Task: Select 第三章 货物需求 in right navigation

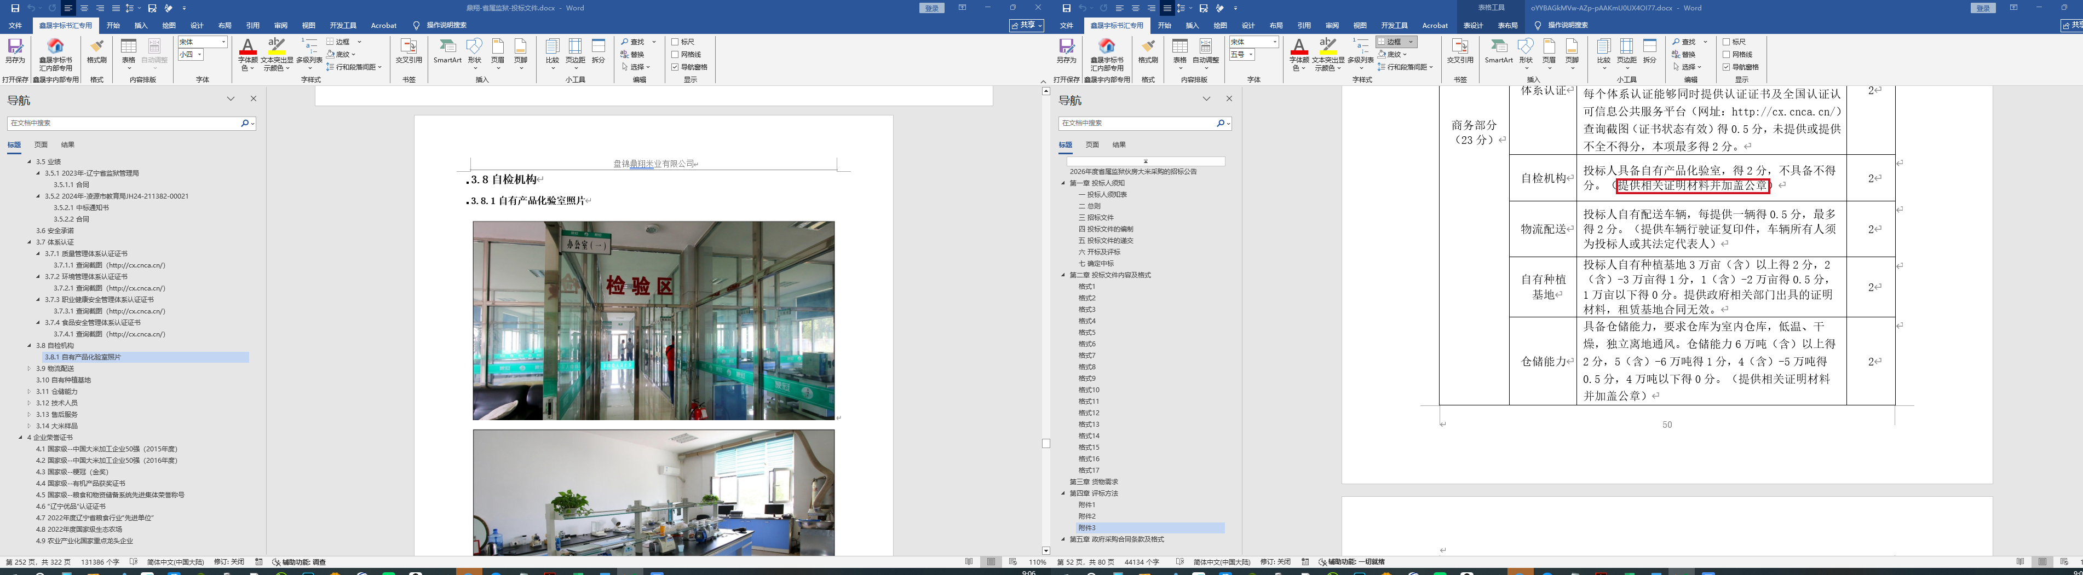Action: (x=1094, y=482)
